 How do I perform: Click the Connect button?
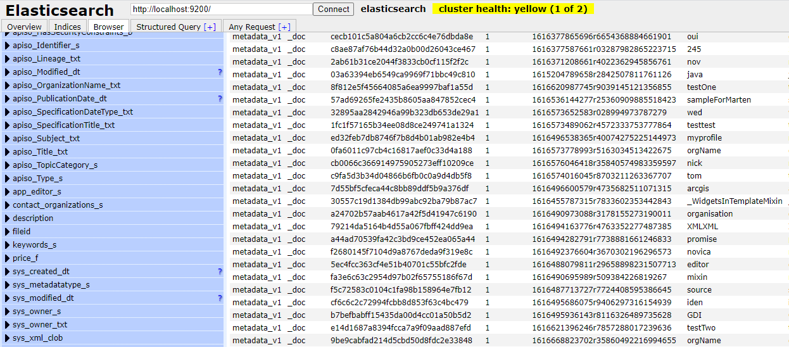tap(334, 9)
